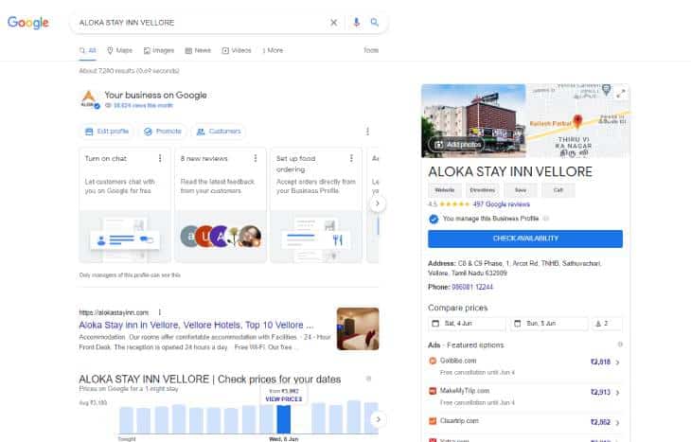Show next business cards with arrow
Screen dimensions: 691x442
(x=378, y=203)
